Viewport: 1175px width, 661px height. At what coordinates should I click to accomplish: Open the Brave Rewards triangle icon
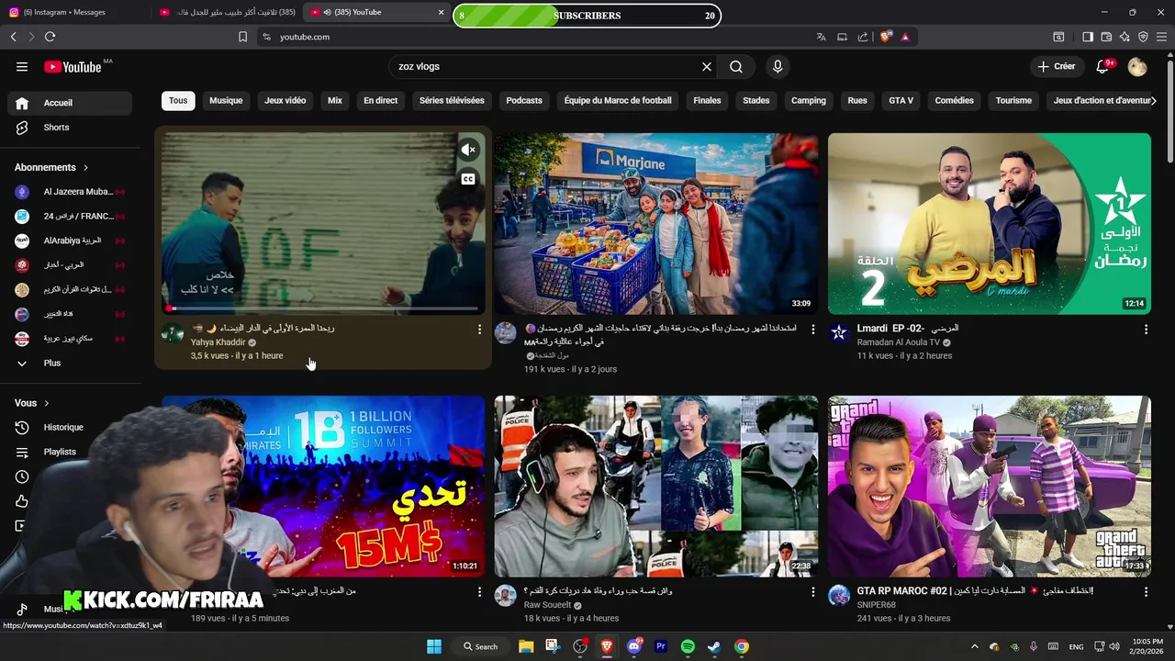pos(905,37)
